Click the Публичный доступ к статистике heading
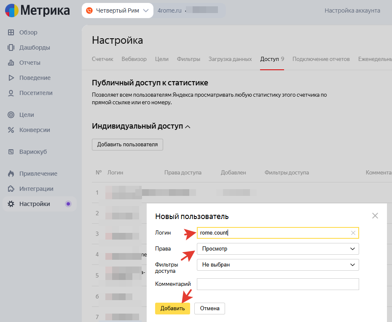Viewport: 392px width, 322px height. pyautogui.click(x=150, y=83)
